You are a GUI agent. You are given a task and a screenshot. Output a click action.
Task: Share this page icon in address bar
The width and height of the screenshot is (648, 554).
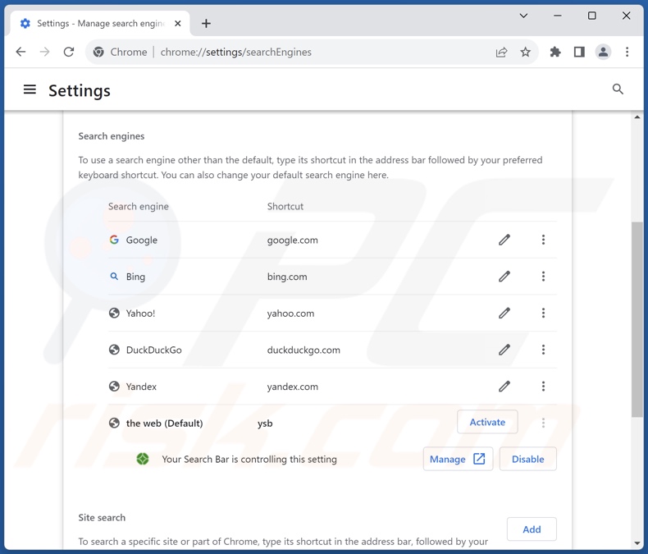501,52
